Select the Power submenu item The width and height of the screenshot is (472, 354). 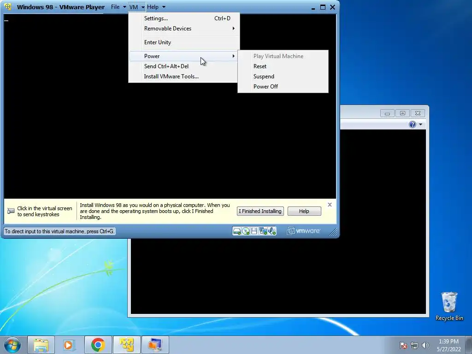coord(184,56)
